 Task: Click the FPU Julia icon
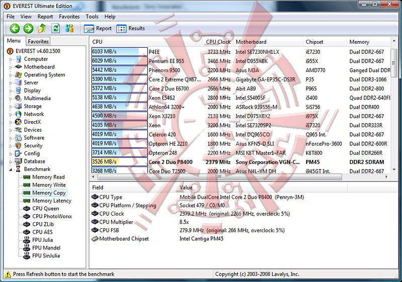27,240
